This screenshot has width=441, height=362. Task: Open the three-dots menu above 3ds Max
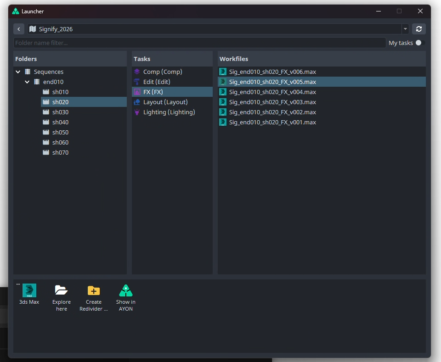click(x=18, y=284)
